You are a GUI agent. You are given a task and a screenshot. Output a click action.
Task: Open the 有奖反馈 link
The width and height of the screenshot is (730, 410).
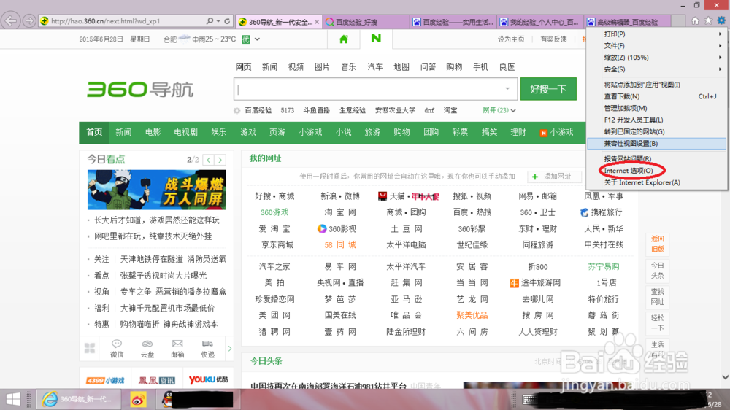point(553,39)
